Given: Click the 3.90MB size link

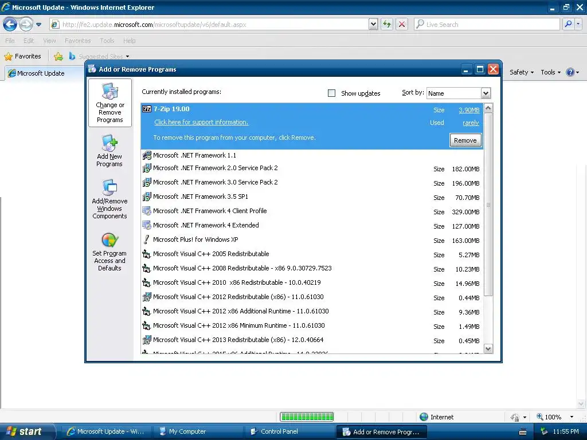Looking at the screenshot, I should [469, 110].
